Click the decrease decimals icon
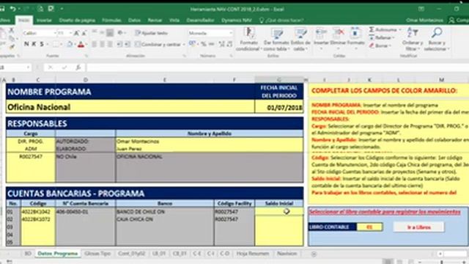This screenshot has height=264, width=469. pyautogui.click(x=229, y=44)
